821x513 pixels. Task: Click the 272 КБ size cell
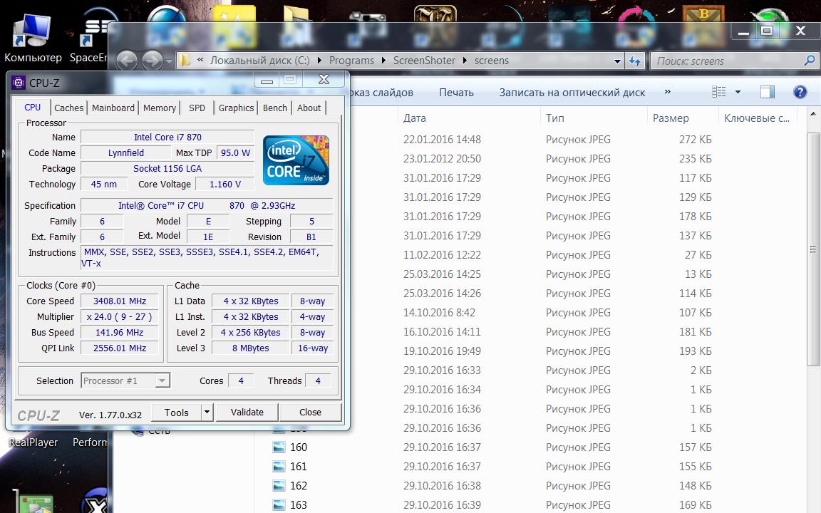(695, 140)
